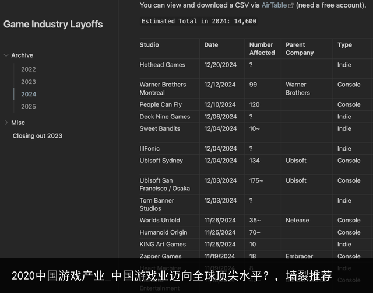Open the Archive sidebar entry
Screen dimensions: 373x293
pos(22,55)
